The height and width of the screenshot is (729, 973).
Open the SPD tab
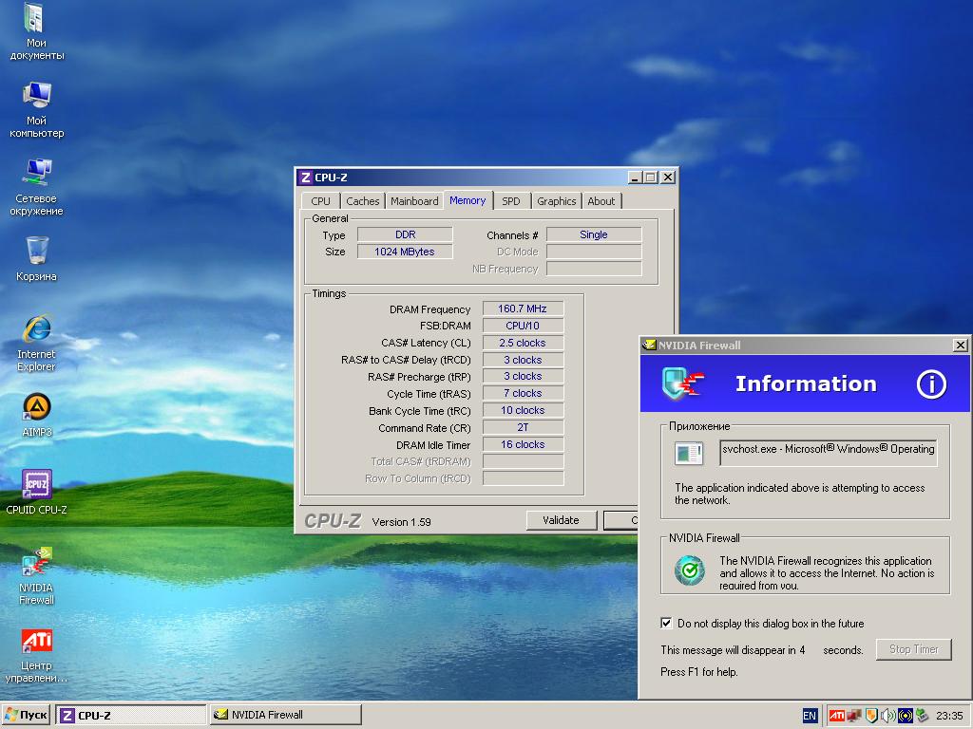(511, 201)
